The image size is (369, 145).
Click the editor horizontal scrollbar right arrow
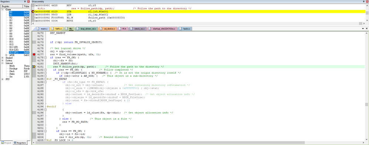click(x=363, y=142)
